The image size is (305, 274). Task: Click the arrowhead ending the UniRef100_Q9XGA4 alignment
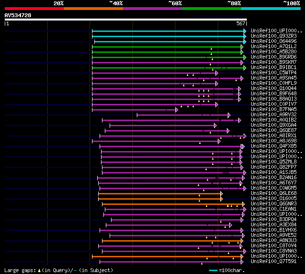point(215,126)
